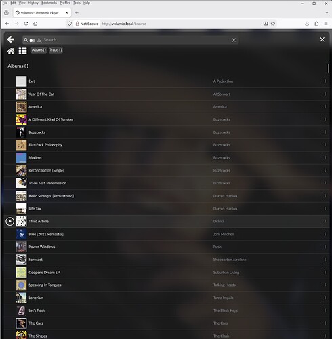Toggle the search mode switch

coord(33,41)
